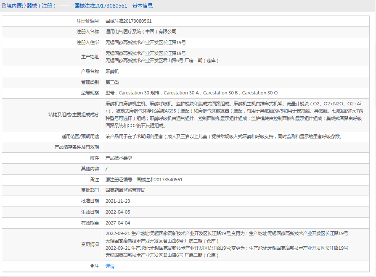The height and width of the screenshot is (277, 376).
Task: Click the 产品名称 label
Action: (90, 71)
